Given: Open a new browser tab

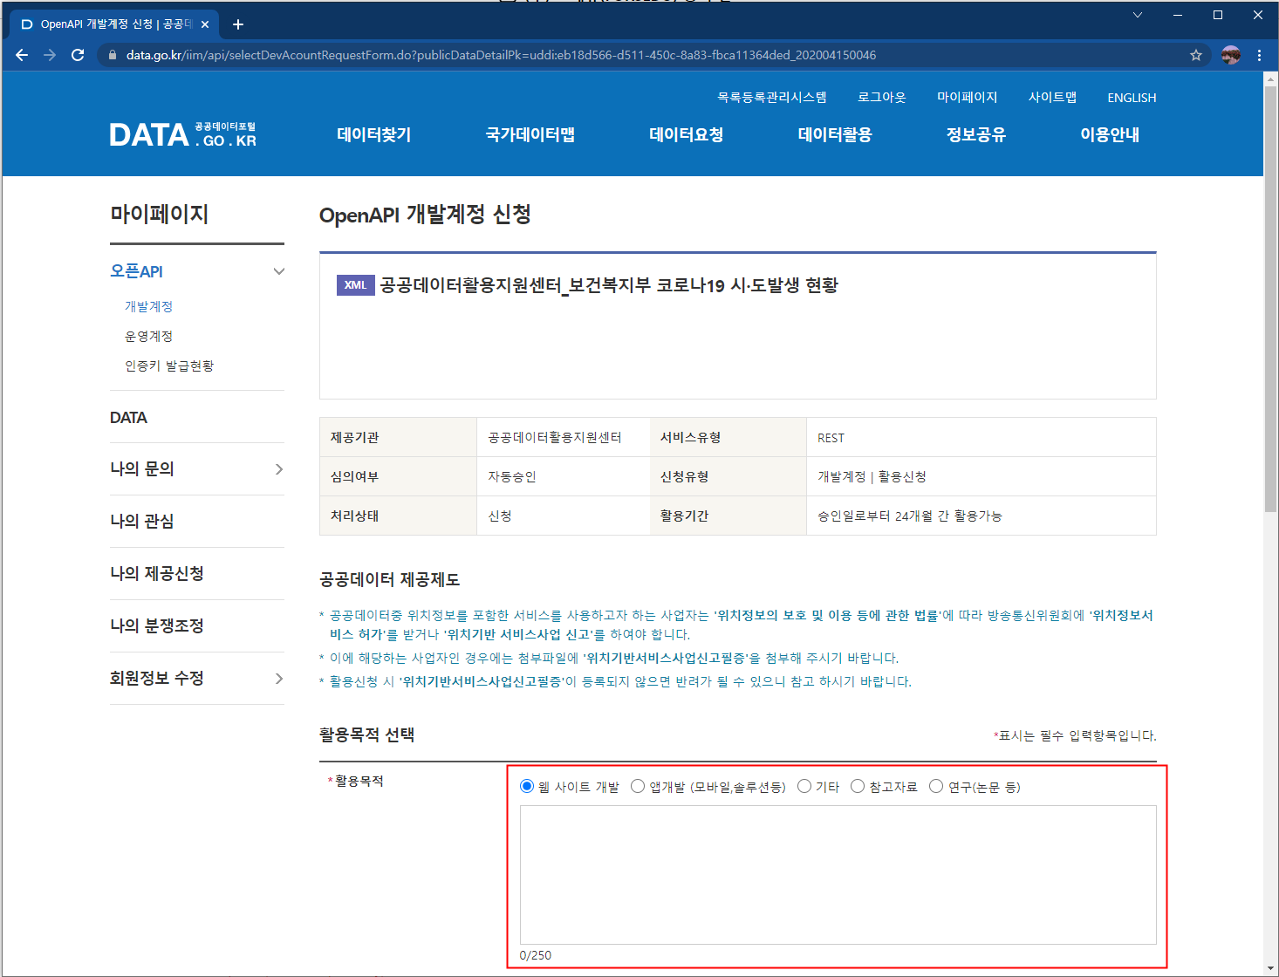Looking at the screenshot, I should point(238,24).
